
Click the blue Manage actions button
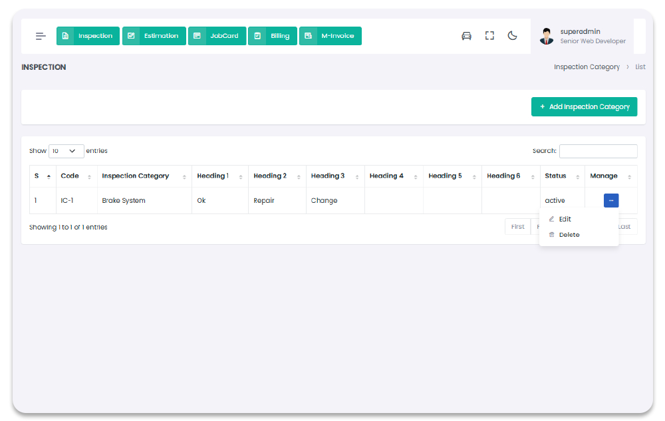pyautogui.click(x=610, y=200)
